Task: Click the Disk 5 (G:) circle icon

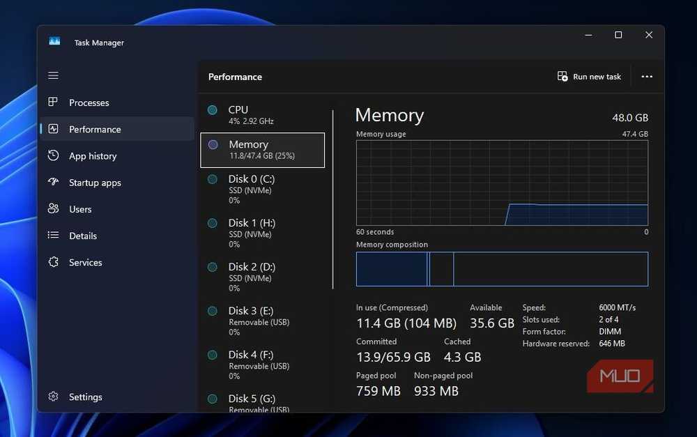Action: 213,399
